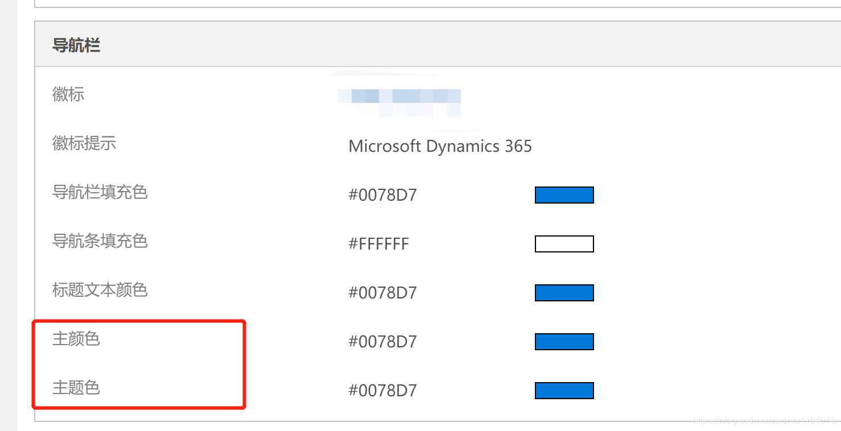Select the 主颜色 color swatch
841x431 pixels.
click(x=564, y=341)
